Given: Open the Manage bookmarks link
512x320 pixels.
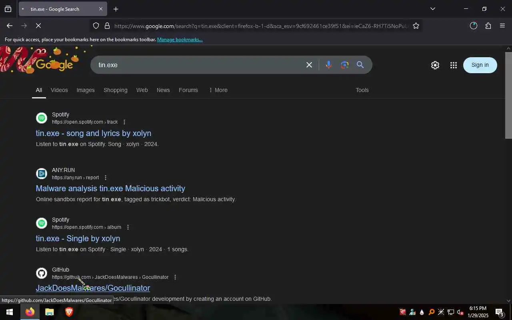Looking at the screenshot, I should [180, 40].
